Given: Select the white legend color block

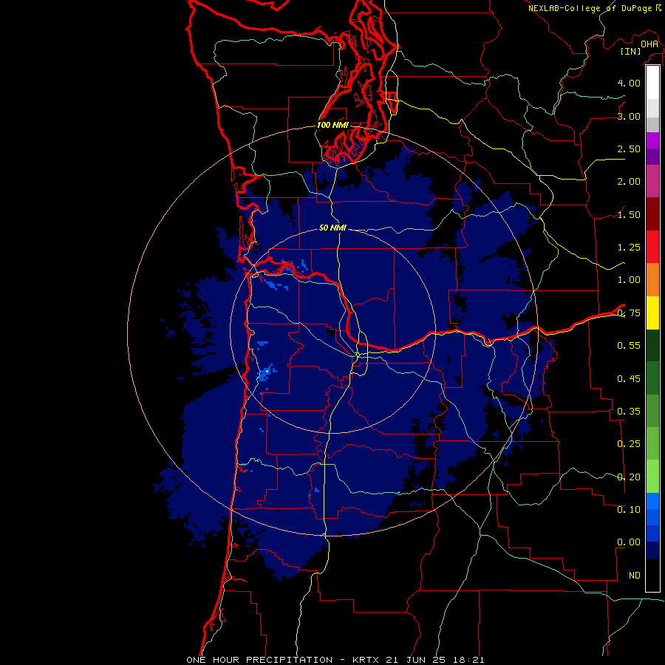Looking at the screenshot, I should click(x=652, y=83).
